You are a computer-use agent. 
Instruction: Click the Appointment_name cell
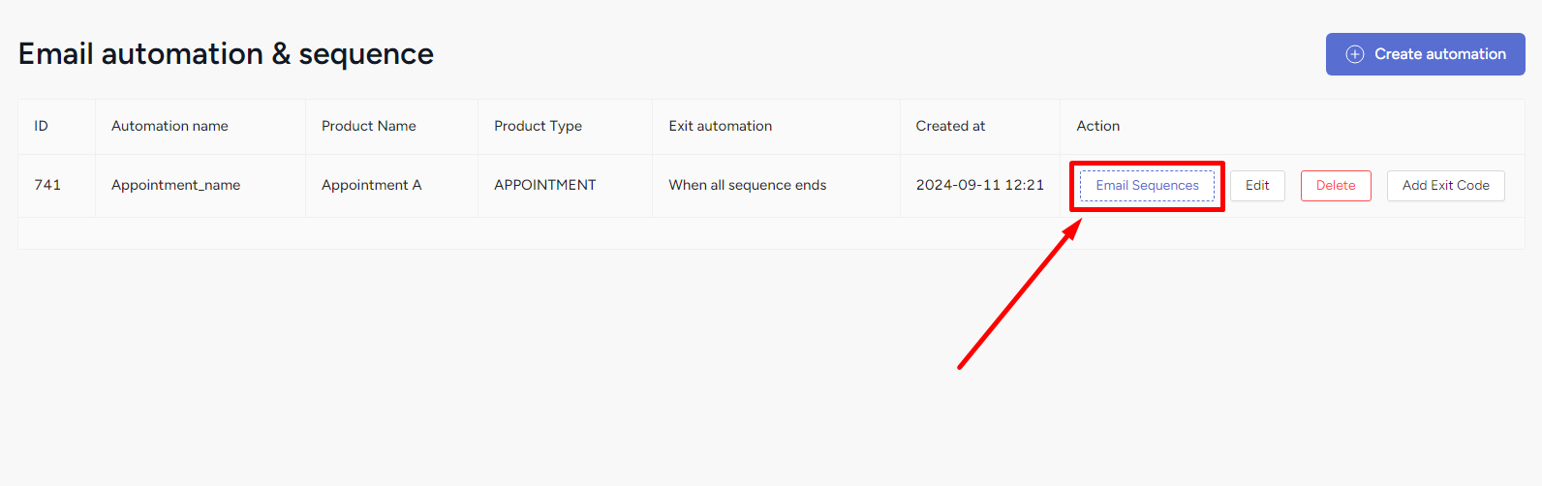click(176, 185)
